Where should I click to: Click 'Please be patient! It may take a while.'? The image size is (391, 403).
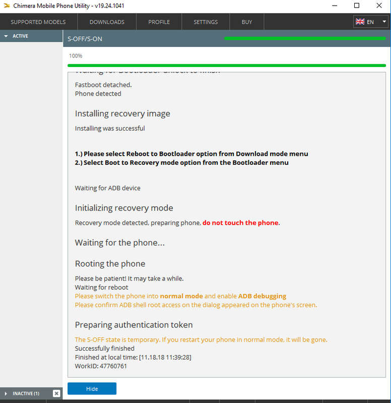pos(129,279)
